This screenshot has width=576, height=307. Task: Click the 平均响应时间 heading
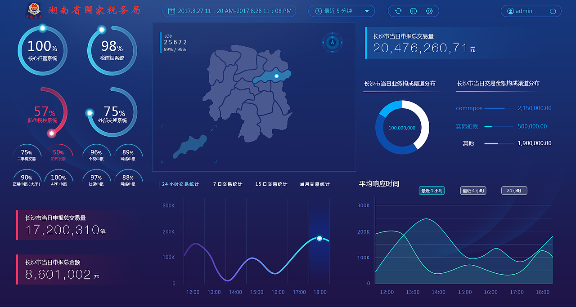point(379,184)
